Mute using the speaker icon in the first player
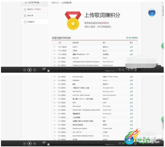 click(129, 70)
